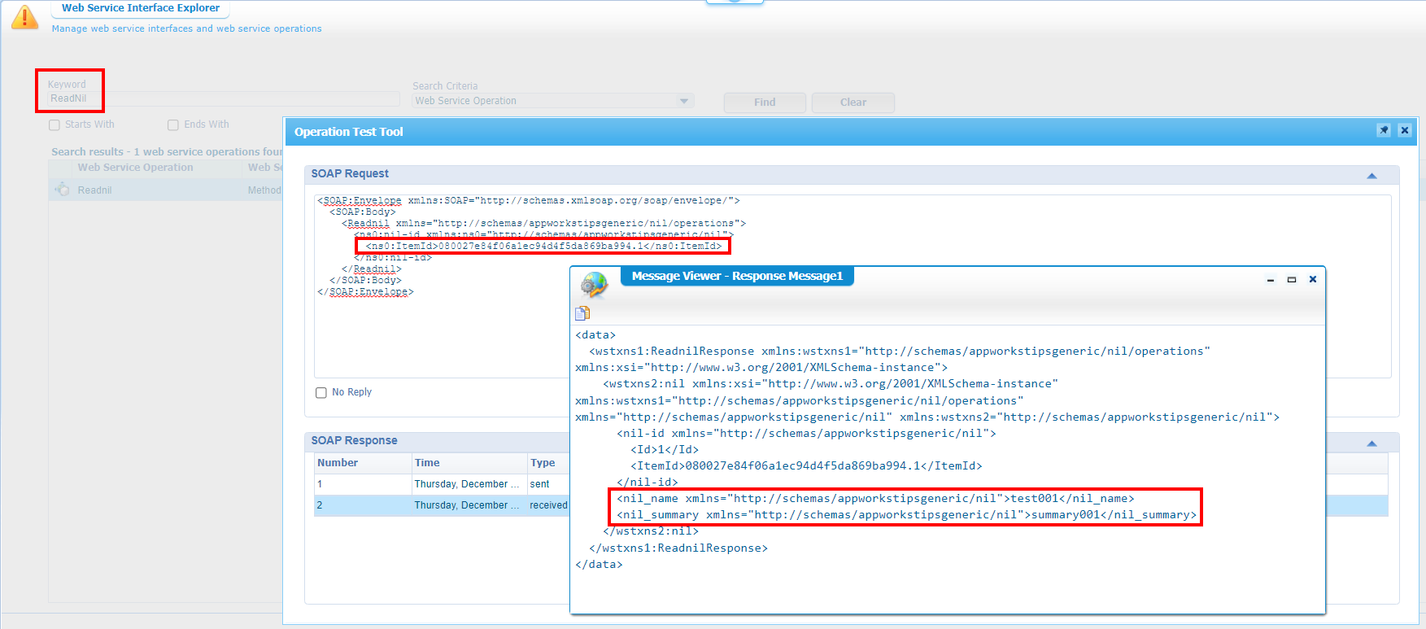The image size is (1426, 629).
Task: Enable the Starts With checkbox
Action: pyautogui.click(x=55, y=125)
